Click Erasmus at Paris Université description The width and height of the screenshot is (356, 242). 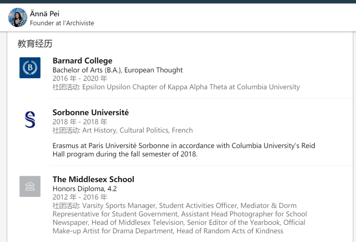(x=184, y=150)
